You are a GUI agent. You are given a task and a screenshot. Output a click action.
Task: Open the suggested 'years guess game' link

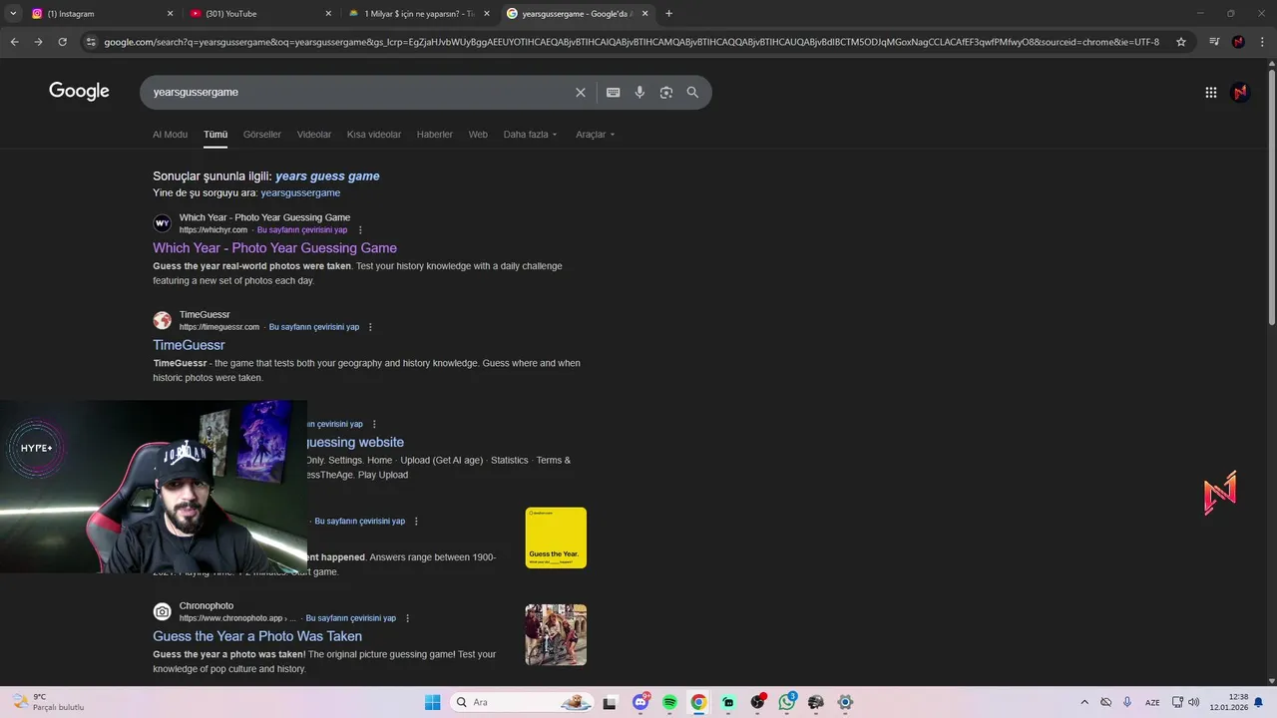click(x=327, y=176)
